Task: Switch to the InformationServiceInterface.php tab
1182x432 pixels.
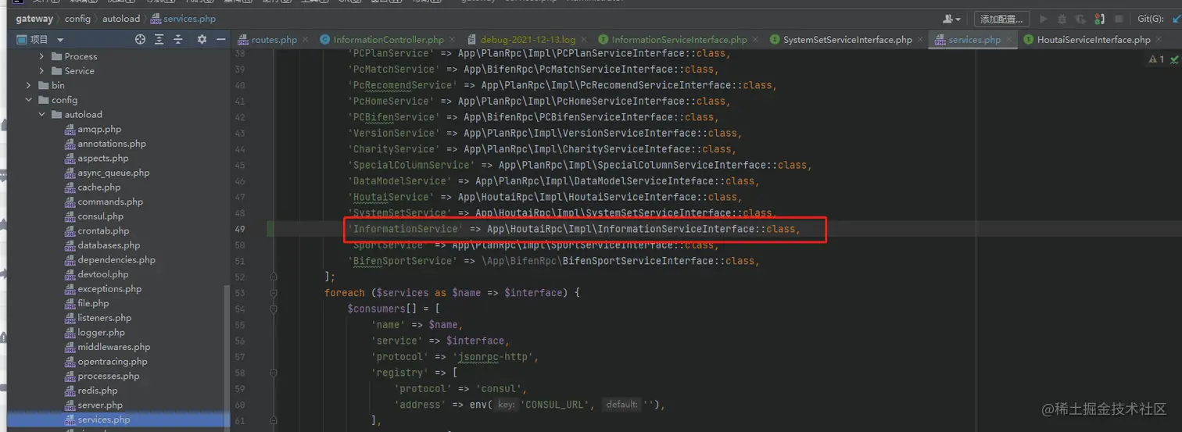Action: point(679,39)
